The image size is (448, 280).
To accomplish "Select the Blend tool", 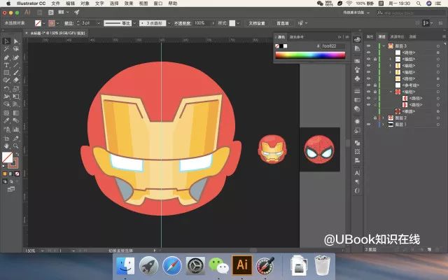I will tap(15, 120).
